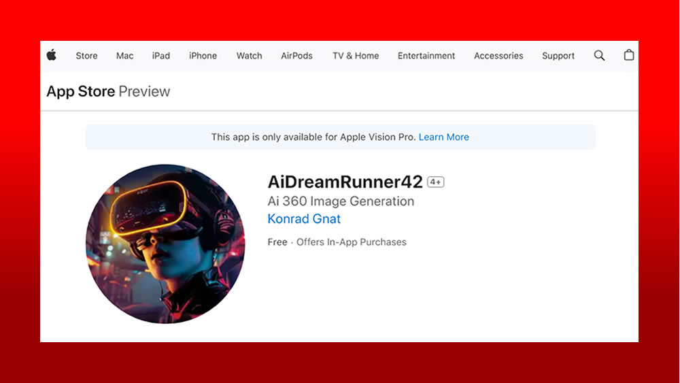This screenshot has height=383, width=680.
Task: Click the App Store heading link
Action: (81, 92)
